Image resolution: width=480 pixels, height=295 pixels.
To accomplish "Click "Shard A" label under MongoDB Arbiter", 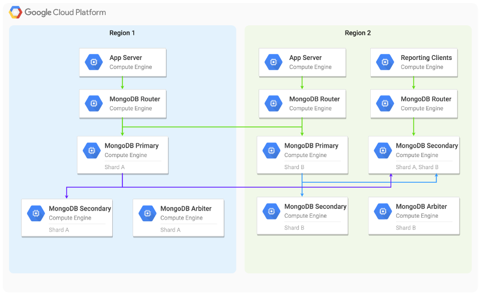I will click(x=170, y=230).
